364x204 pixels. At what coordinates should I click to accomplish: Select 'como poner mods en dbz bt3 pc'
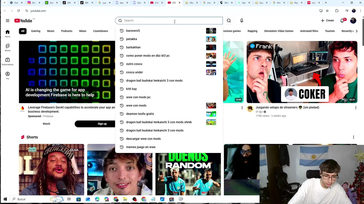click(169, 56)
